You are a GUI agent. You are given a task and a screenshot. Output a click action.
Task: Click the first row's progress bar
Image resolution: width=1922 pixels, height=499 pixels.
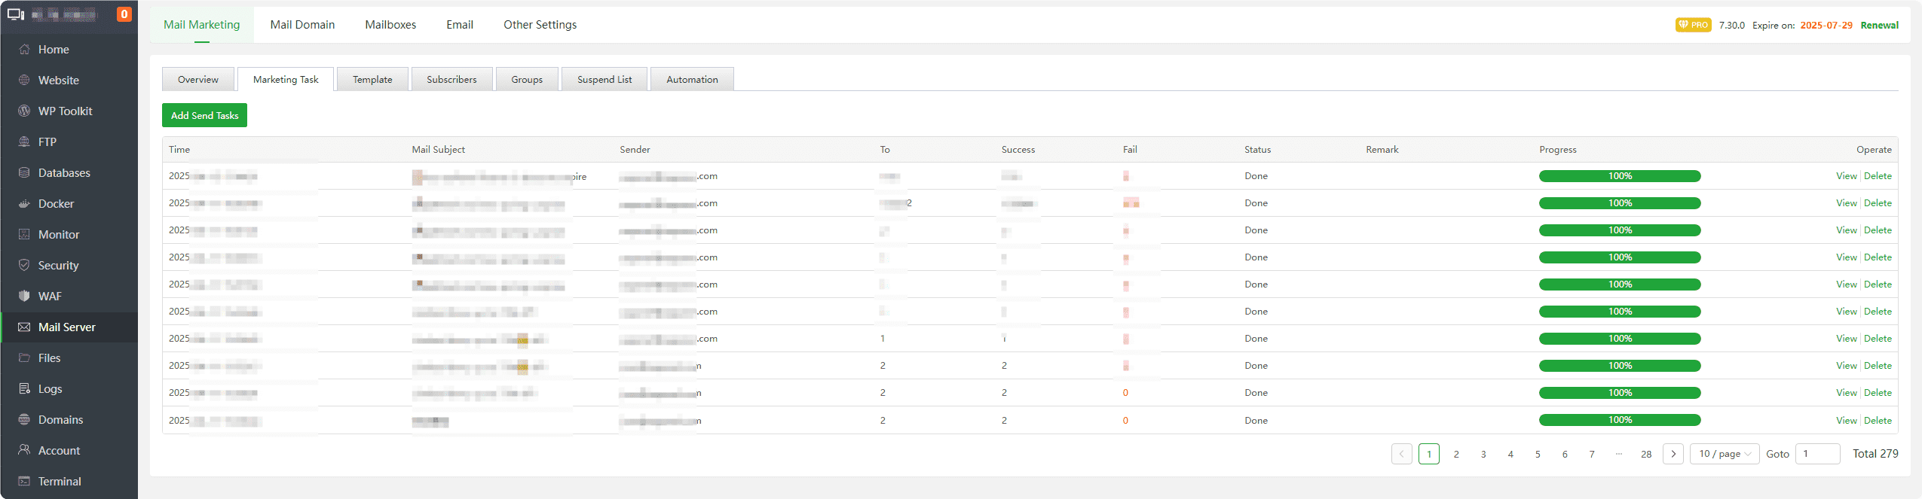1620,176
